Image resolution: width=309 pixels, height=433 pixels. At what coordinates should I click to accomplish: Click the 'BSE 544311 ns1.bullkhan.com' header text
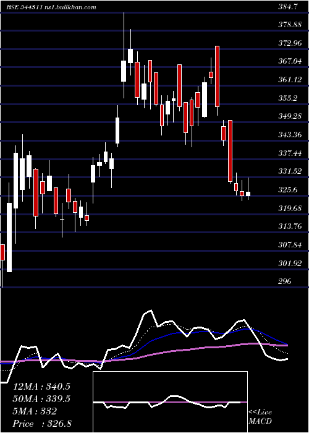pos(51,7)
